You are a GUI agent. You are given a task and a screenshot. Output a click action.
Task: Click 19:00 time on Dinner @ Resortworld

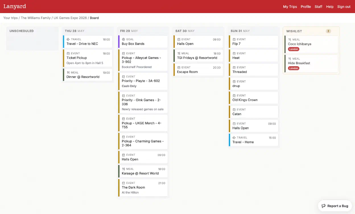[x=106, y=73]
